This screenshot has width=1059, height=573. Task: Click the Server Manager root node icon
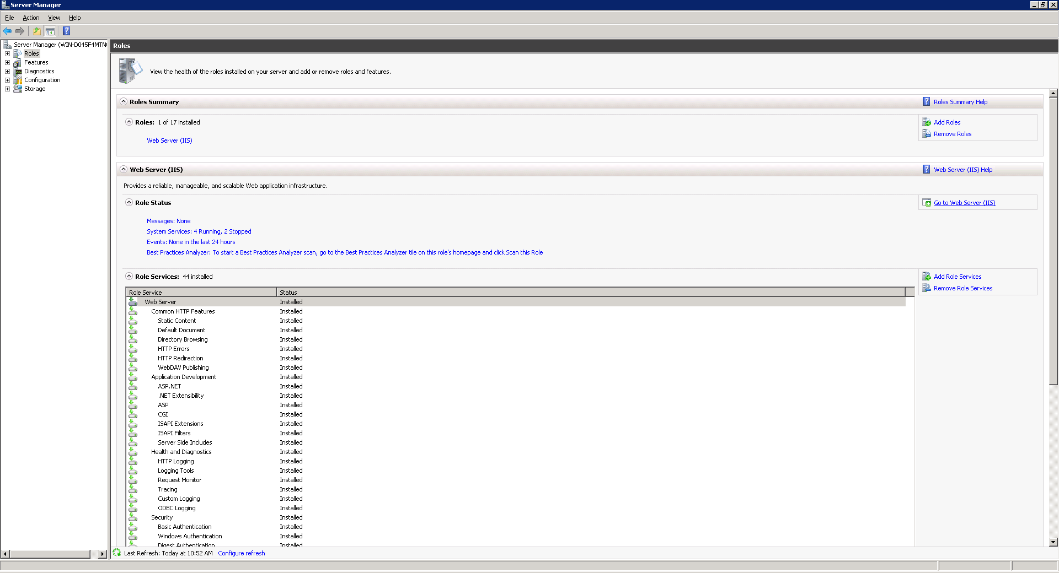pyautogui.click(x=7, y=45)
